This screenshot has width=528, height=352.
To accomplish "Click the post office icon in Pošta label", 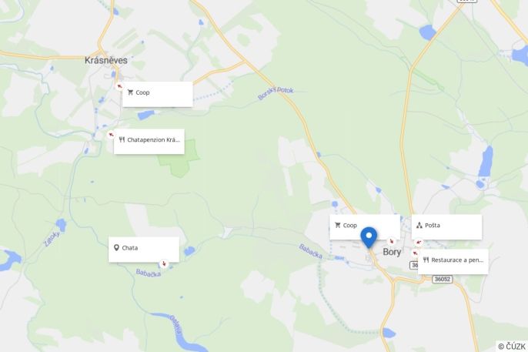I will (419, 226).
